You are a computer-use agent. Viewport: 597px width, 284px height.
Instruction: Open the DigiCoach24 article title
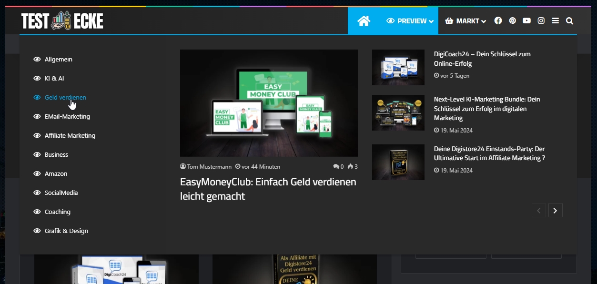point(482,59)
